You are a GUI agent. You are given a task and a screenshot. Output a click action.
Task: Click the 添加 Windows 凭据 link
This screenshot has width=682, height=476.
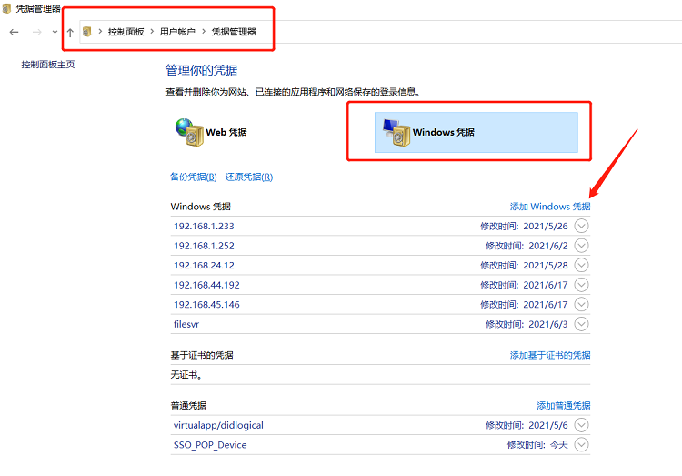[x=549, y=207]
